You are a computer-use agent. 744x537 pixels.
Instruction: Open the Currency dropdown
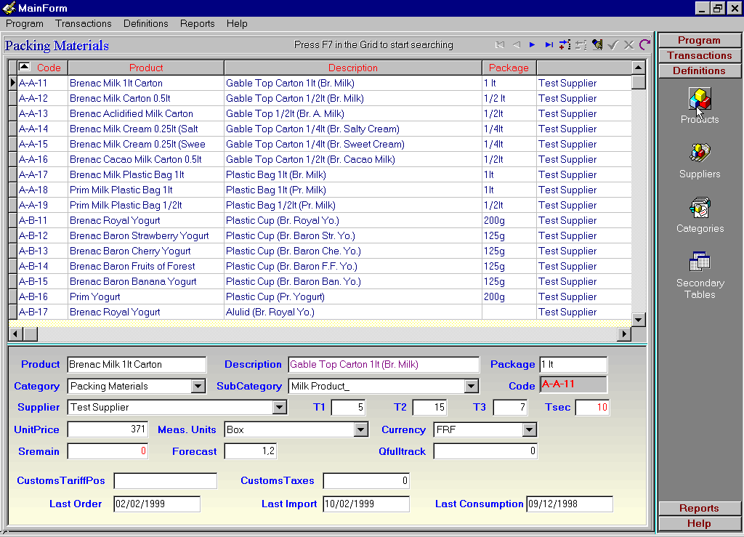point(529,430)
